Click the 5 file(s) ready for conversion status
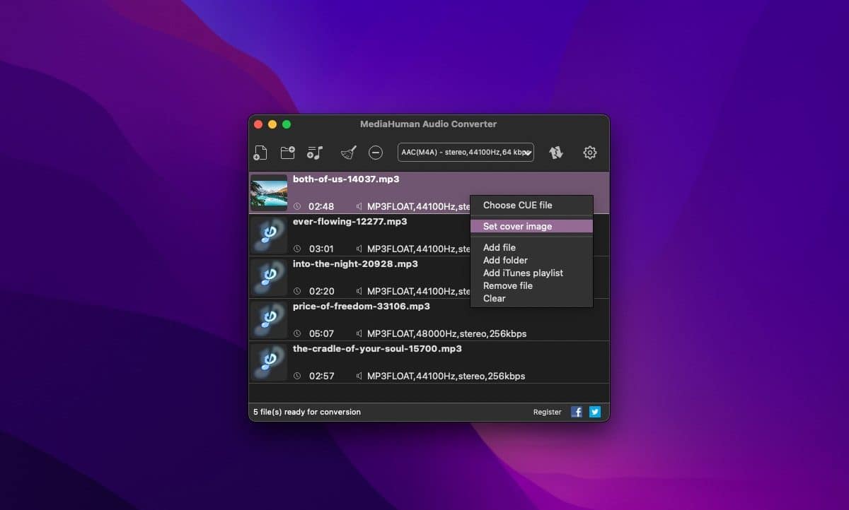Viewport: 849px width, 510px height. coord(306,412)
